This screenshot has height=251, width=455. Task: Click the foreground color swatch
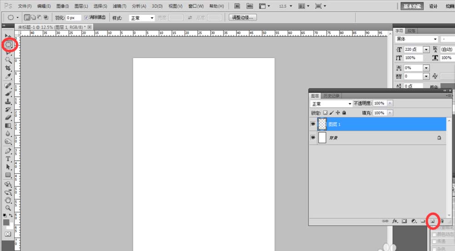6,222
